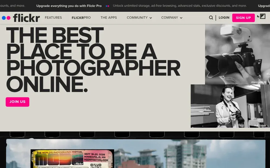Viewport: 270px width, 168px height.
Task: Click the hero headline text
Action: 93,60
